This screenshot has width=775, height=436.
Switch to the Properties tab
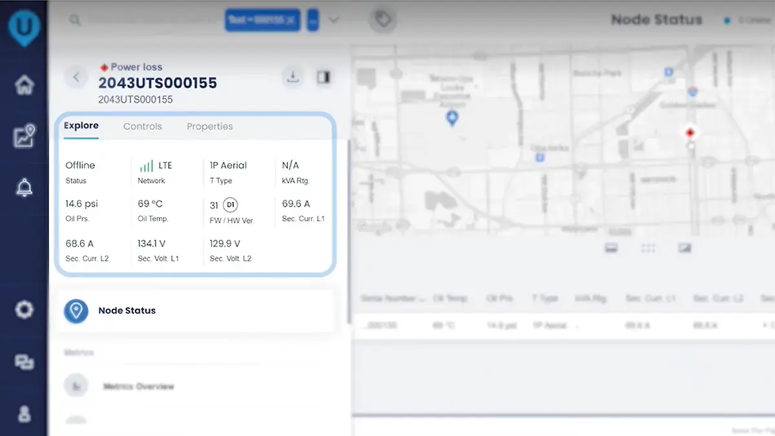click(x=210, y=127)
